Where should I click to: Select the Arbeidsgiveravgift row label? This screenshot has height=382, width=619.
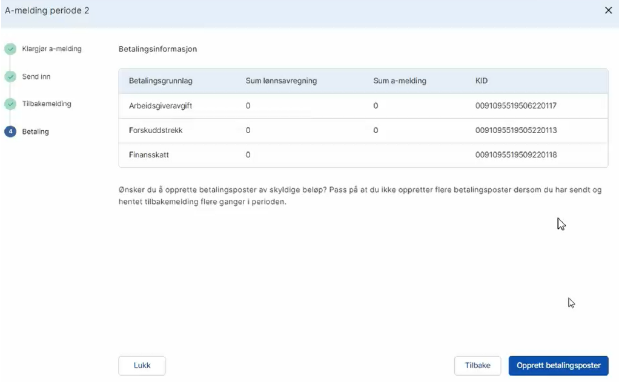tap(159, 106)
